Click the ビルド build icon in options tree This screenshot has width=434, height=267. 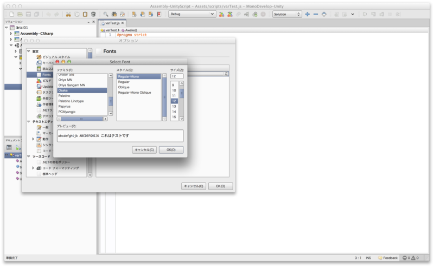point(39,81)
